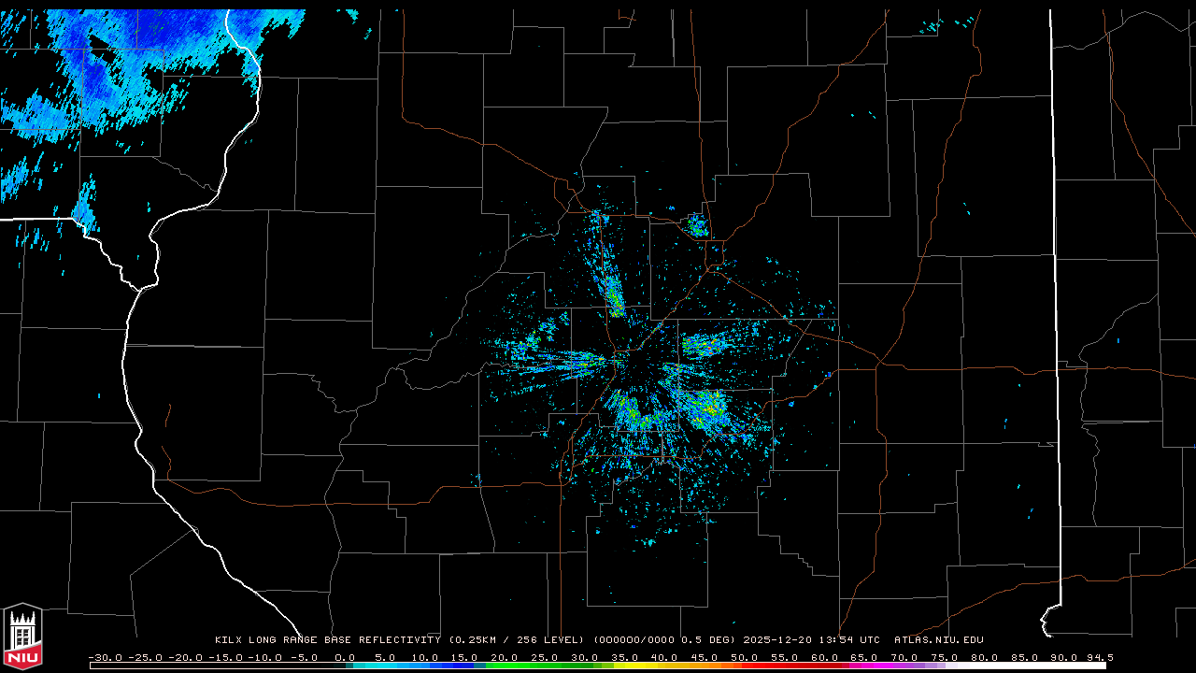Click the small isolated echo cluster north of radar
The height and width of the screenshot is (673, 1196).
(697, 225)
